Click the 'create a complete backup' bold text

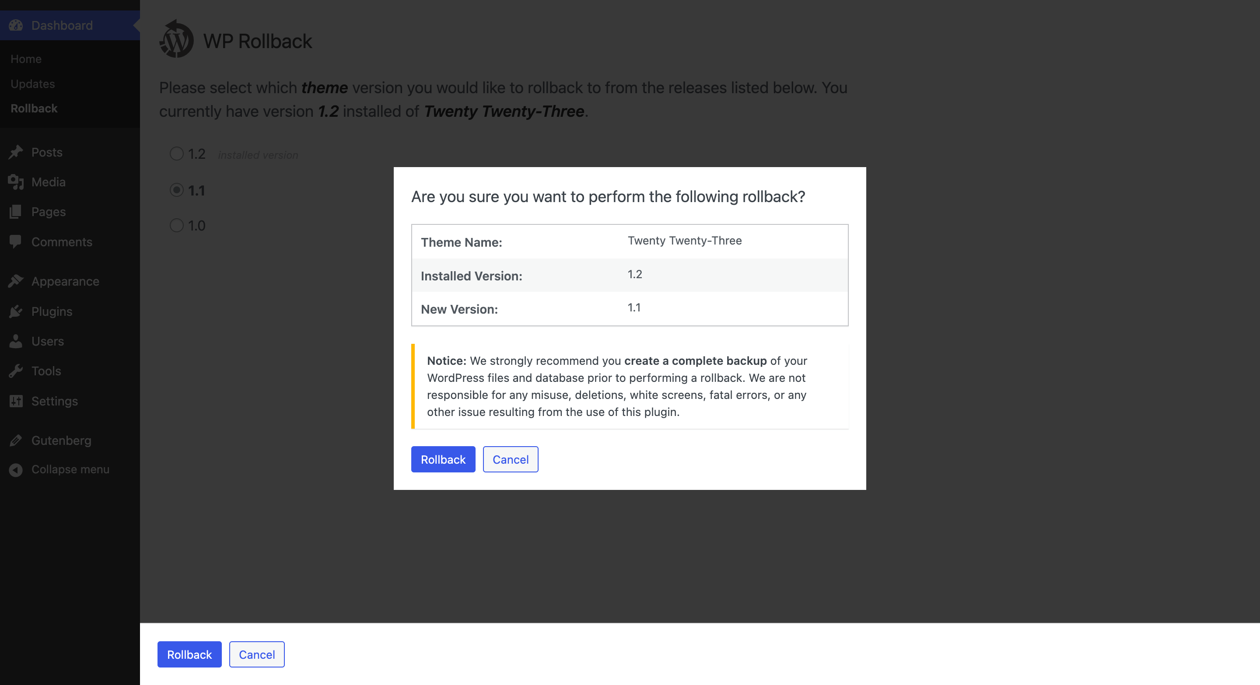click(696, 360)
